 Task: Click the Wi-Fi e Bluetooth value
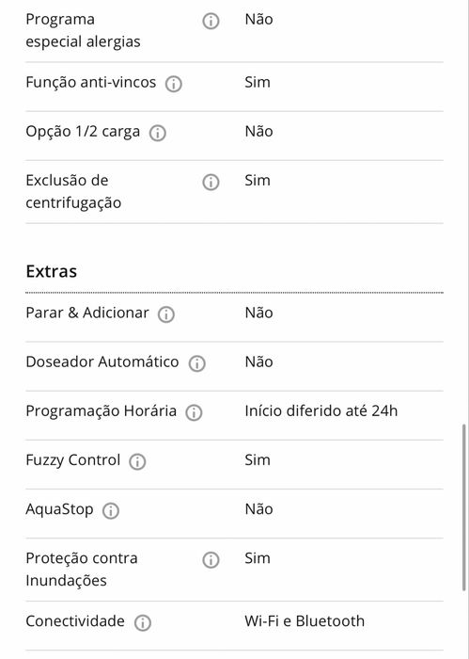click(x=305, y=620)
